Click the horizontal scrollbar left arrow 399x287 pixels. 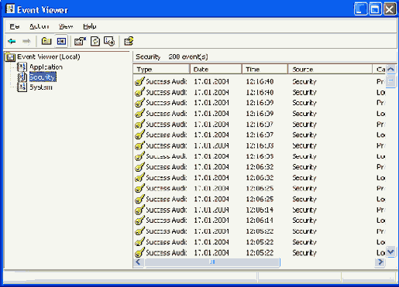pyautogui.click(x=138, y=262)
